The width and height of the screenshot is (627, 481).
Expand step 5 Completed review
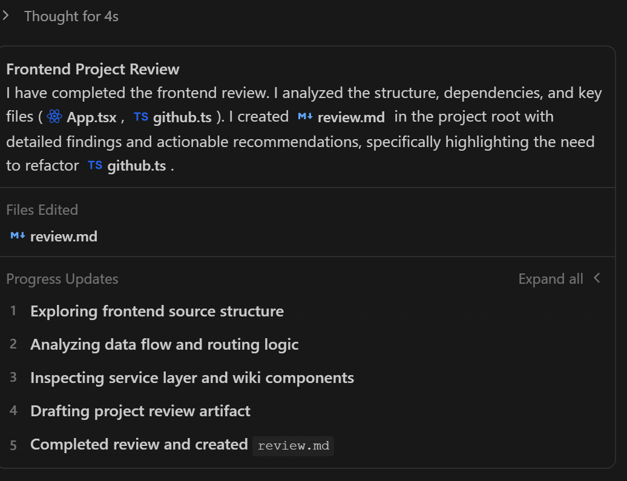point(139,445)
